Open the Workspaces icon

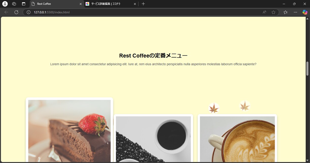(x=14, y=4)
